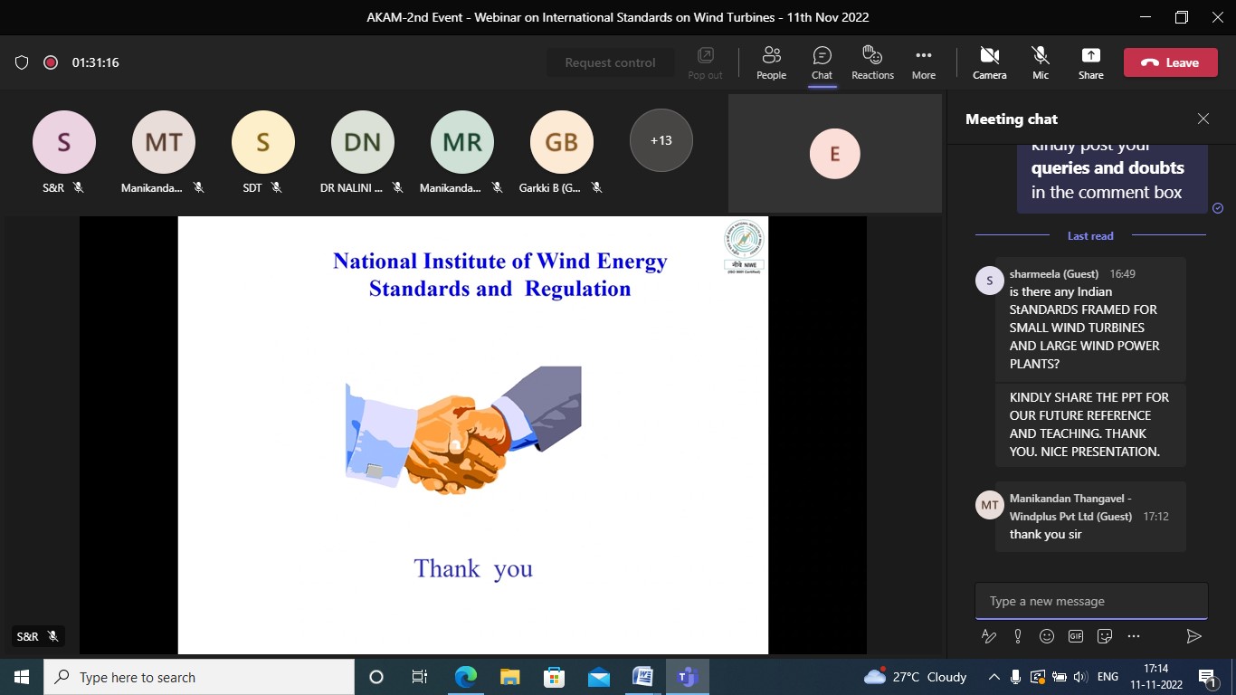
Task: Open Microsoft Edge from the taskbar
Action: pyautogui.click(x=466, y=677)
